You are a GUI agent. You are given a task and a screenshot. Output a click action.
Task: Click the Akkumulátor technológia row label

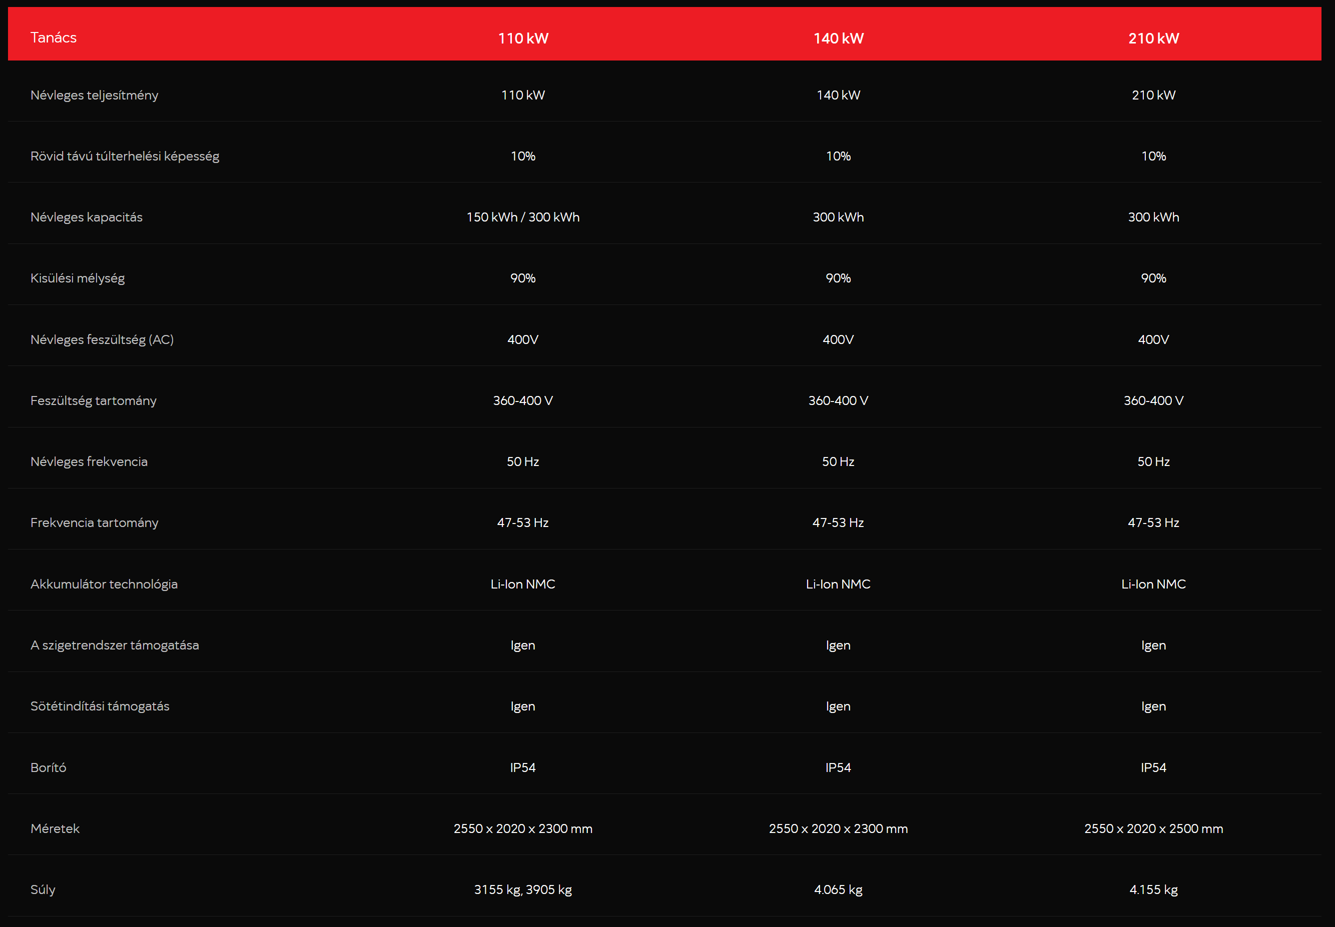[104, 584]
